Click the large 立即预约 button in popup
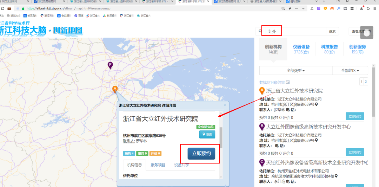The height and width of the screenshot is (187, 379). click(201, 153)
